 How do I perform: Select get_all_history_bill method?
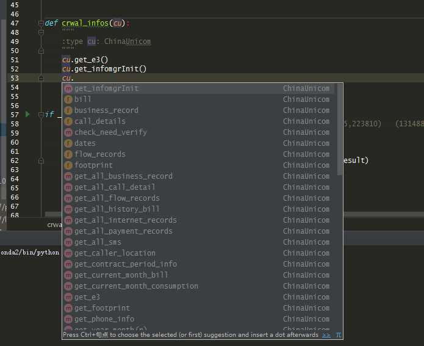pos(198,209)
